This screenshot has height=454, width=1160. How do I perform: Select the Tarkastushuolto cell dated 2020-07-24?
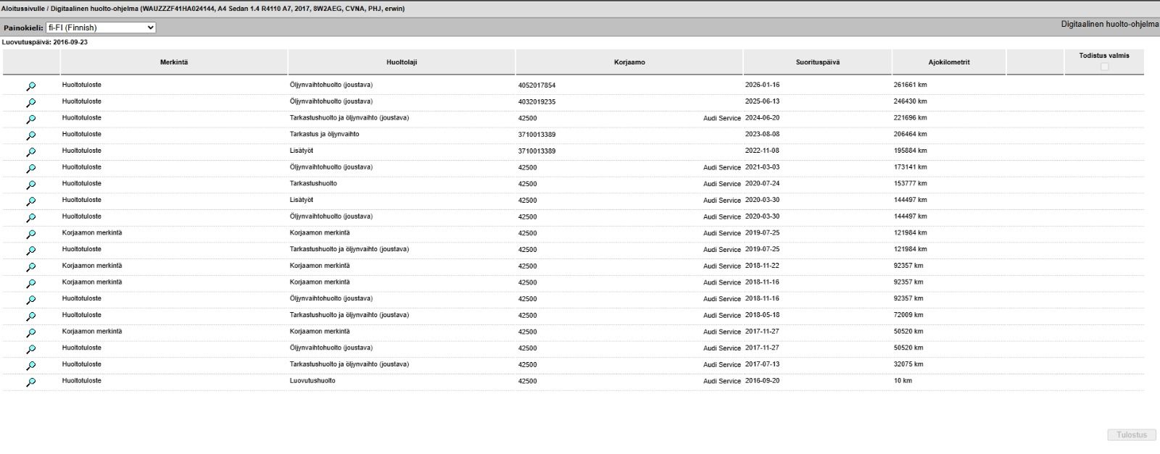(x=313, y=183)
